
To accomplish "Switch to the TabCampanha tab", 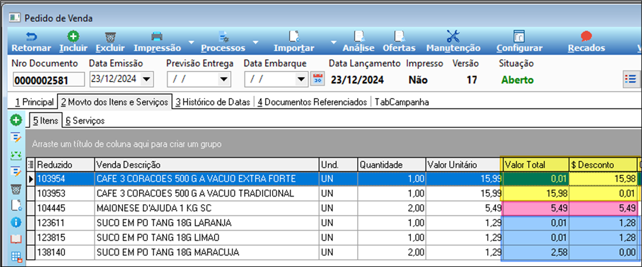I will (402, 102).
